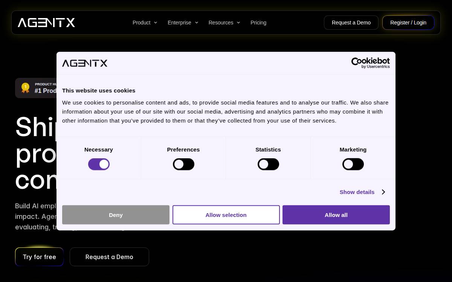
Task: Deny all cookies
Action: 116,215
